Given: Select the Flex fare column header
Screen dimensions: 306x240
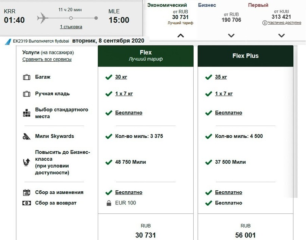Looking at the screenshot, I should (x=146, y=56).
